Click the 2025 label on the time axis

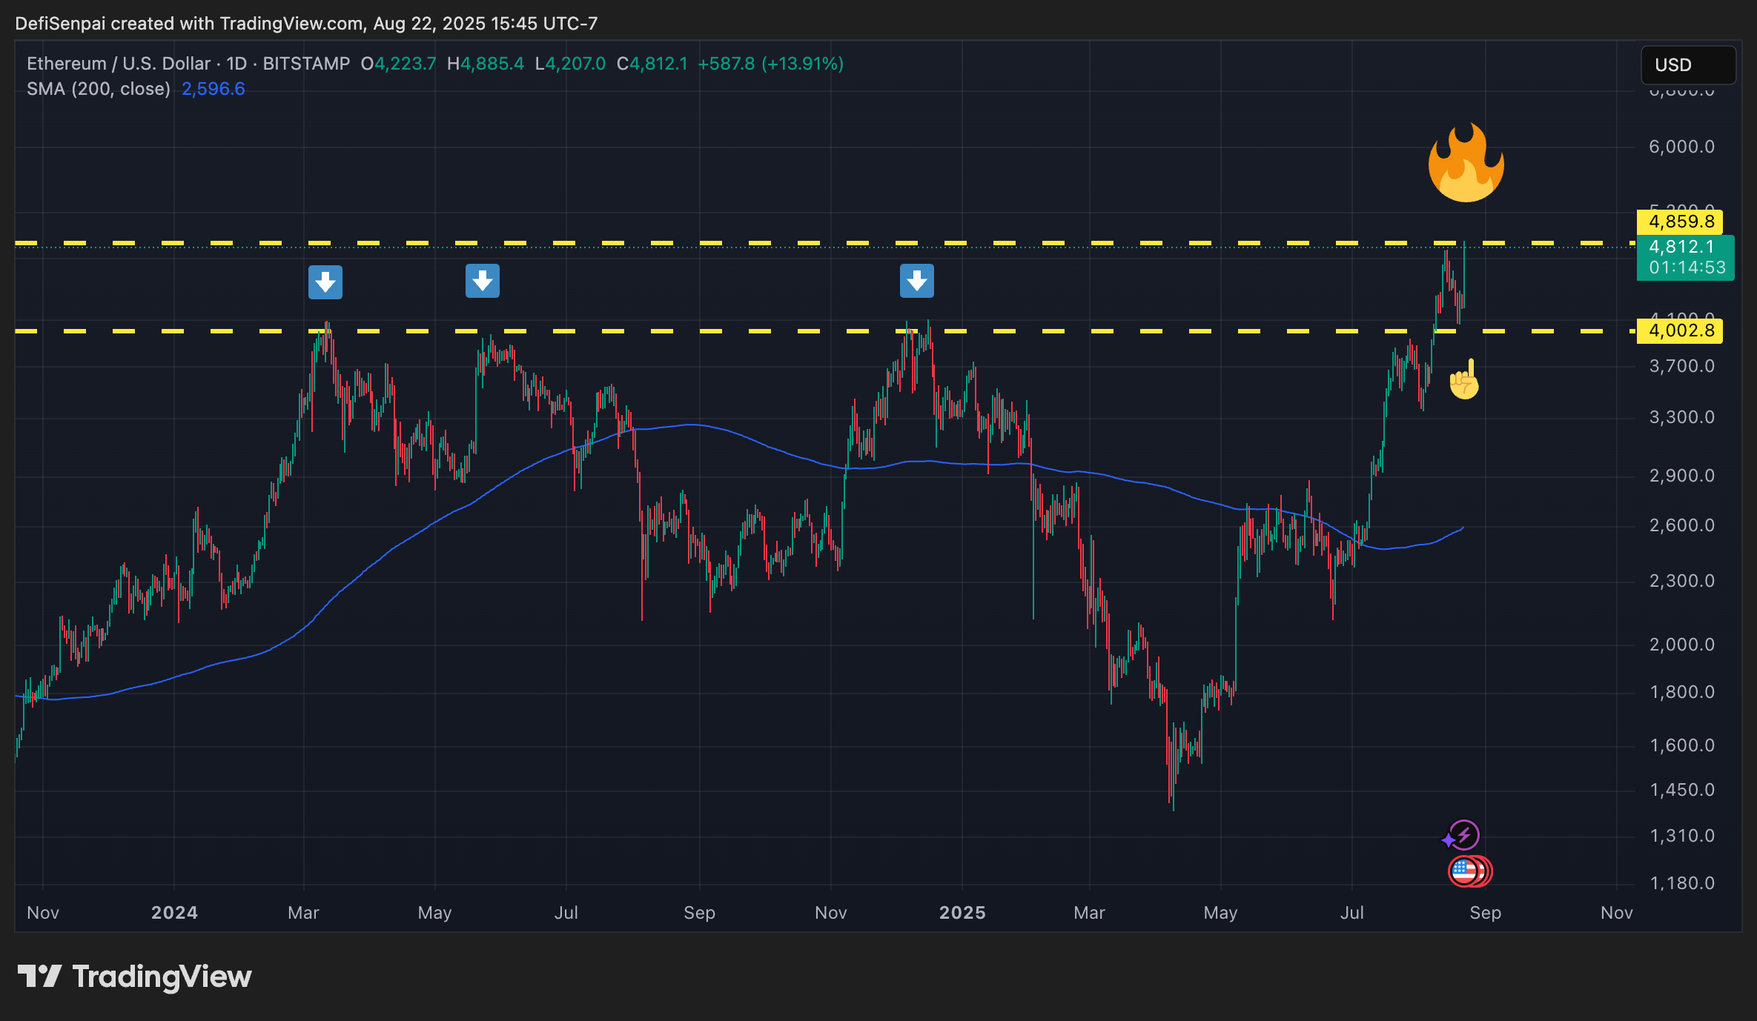(x=962, y=913)
